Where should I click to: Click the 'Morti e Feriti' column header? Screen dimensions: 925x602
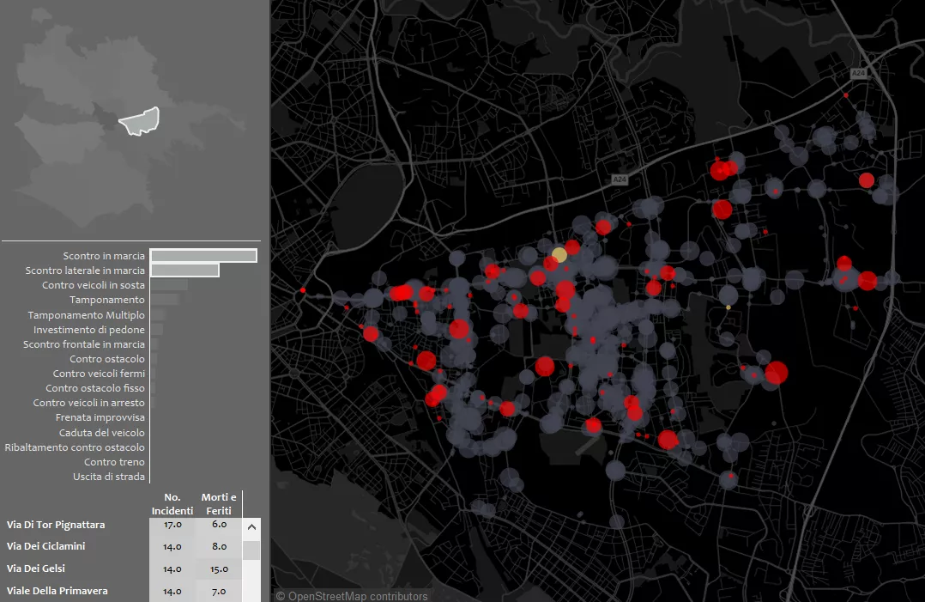click(219, 504)
